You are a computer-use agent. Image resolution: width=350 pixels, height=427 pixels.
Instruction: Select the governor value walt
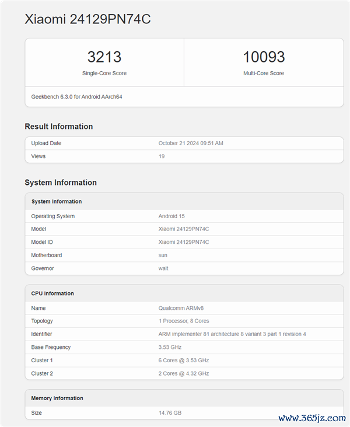point(163,268)
